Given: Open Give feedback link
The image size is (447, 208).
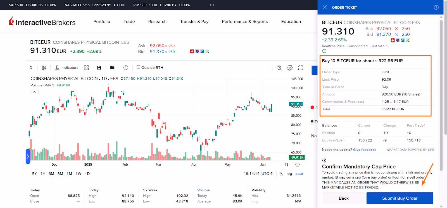Looking at the screenshot, I should click(365, 150).
